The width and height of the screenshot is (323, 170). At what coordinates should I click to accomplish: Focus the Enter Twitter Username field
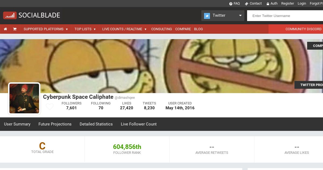coord(285,16)
